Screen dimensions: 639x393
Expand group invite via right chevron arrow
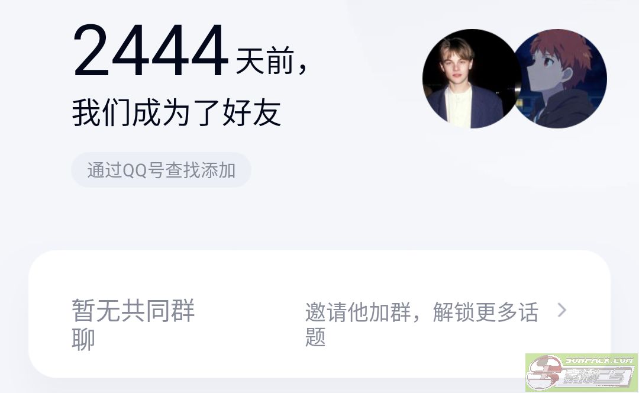(562, 310)
